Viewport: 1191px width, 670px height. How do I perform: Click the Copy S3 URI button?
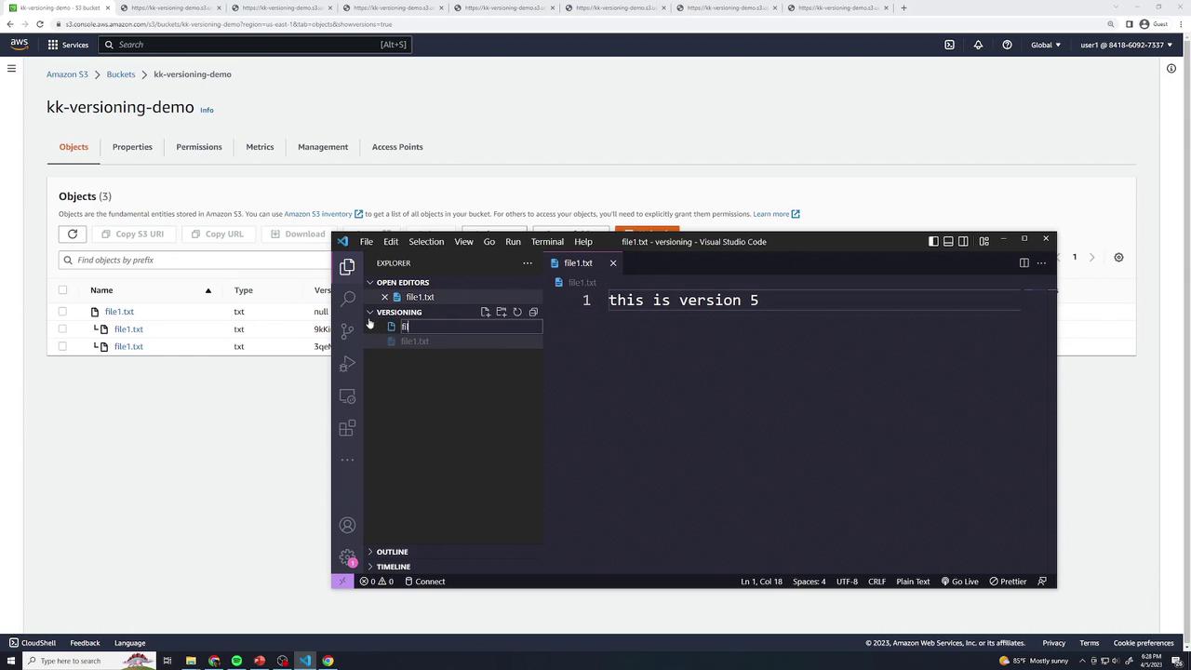132,234
